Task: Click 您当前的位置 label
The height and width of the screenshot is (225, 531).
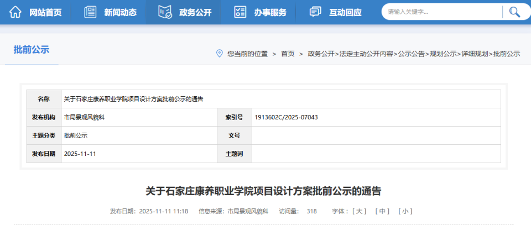Action: click(248, 54)
